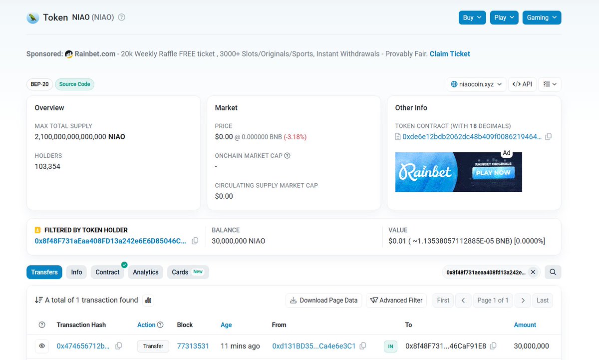
Task: Go to Last page
Action: coord(543,300)
